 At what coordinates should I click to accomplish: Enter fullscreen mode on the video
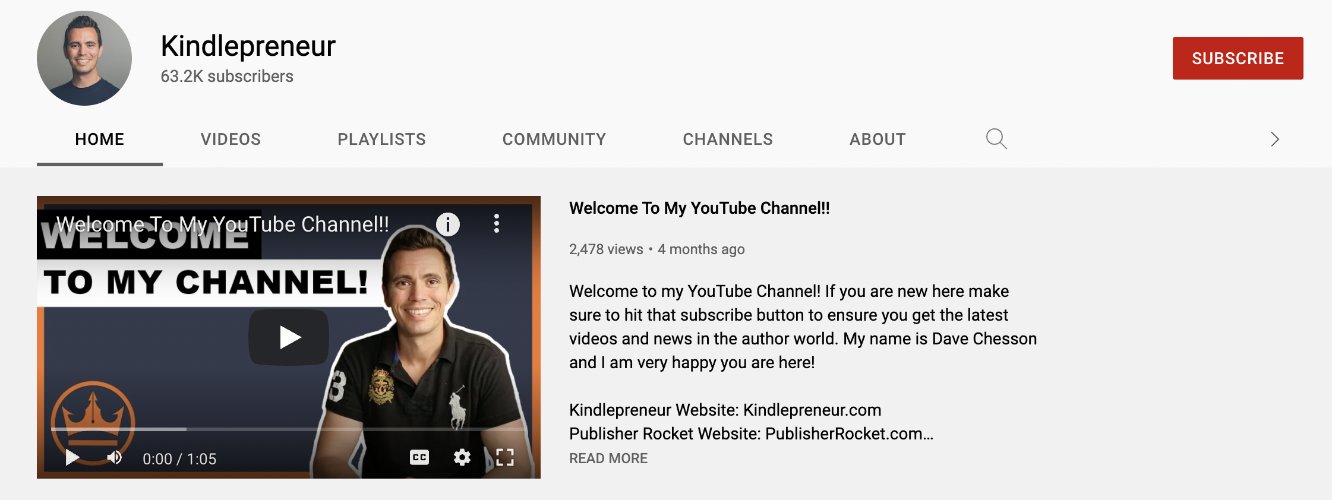click(505, 457)
